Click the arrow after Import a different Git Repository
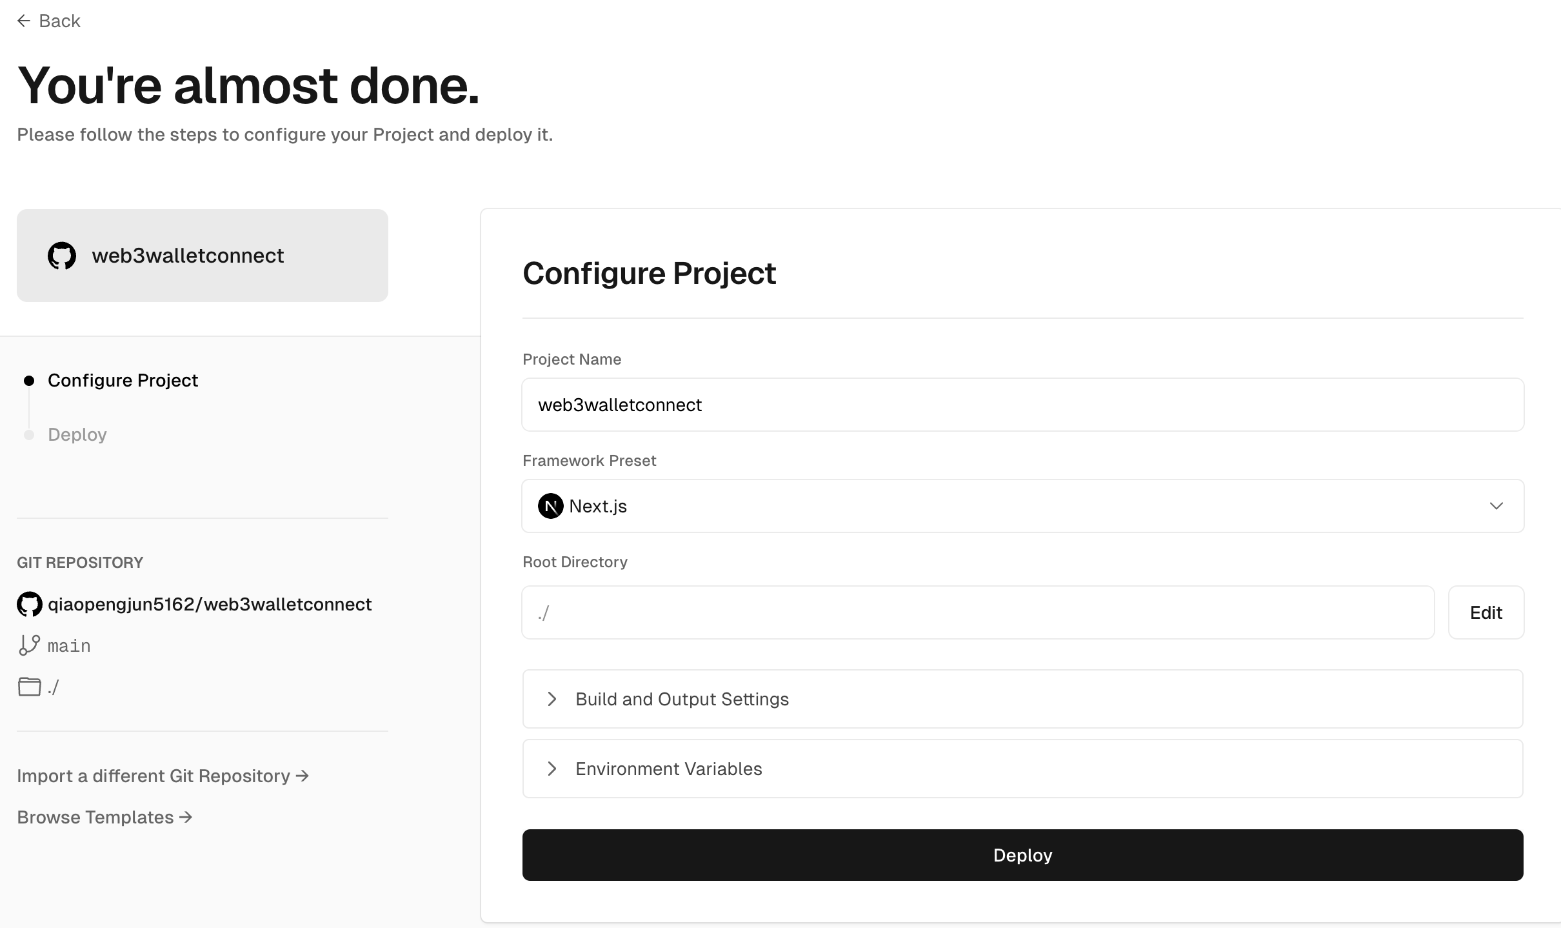This screenshot has width=1561, height=928. [x=303, y=776]
